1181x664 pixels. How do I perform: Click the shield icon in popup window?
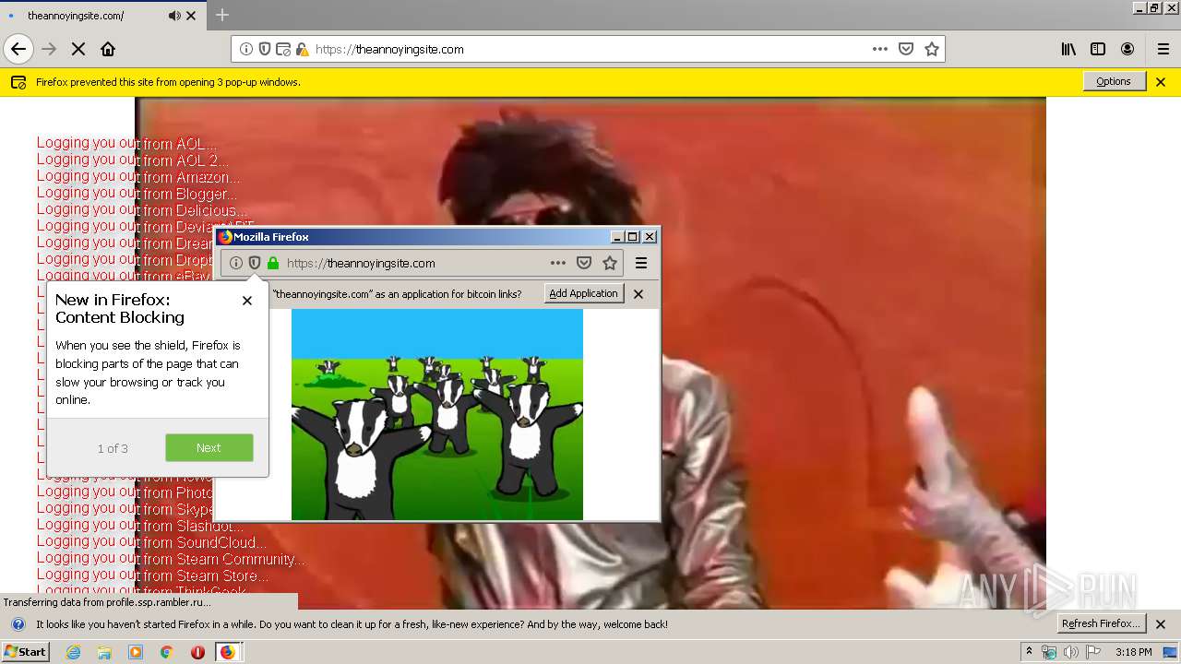click(255, 263)
